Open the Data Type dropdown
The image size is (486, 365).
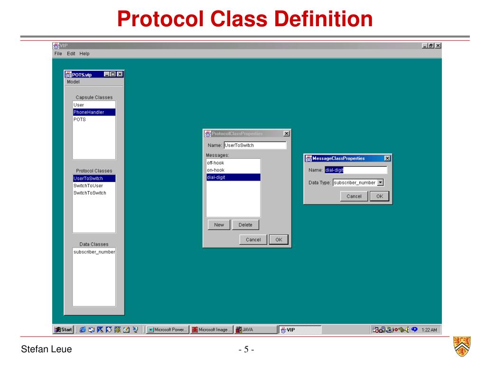(x=380, y=182)
